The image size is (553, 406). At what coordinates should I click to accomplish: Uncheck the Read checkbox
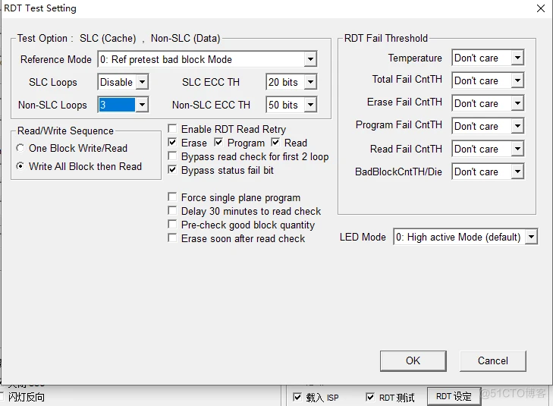pos(275,142)
